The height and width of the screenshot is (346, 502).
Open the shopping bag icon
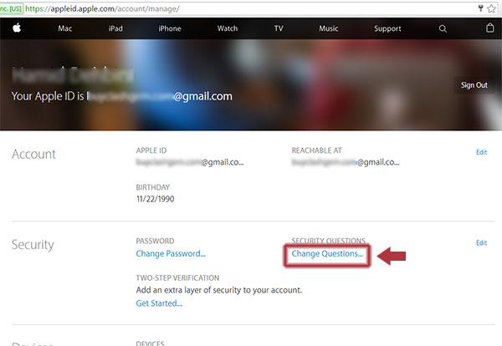(489, 28)
